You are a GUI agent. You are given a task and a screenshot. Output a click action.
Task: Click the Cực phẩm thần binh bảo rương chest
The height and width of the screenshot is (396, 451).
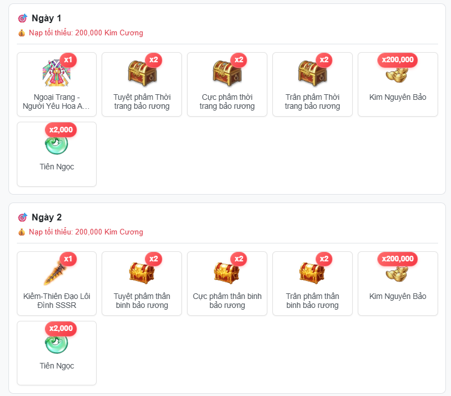tap(227, 273)
